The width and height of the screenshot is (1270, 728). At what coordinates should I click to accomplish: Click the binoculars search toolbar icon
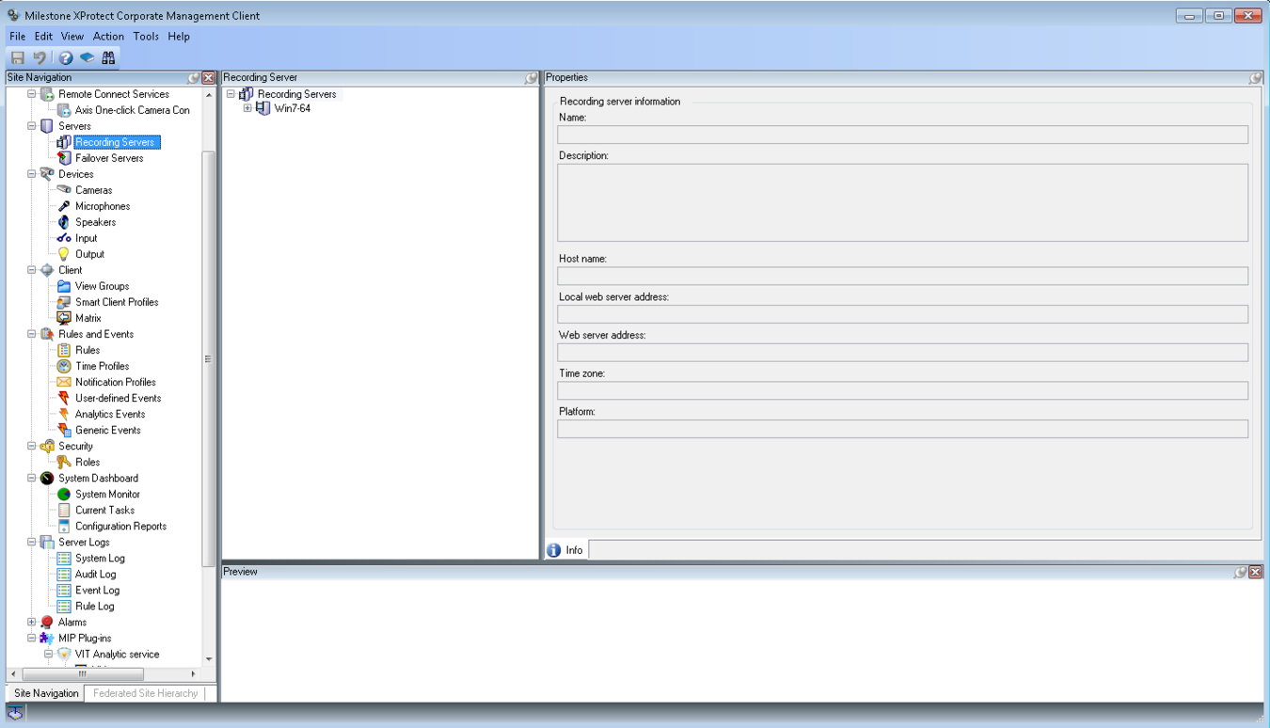[109, 57]
